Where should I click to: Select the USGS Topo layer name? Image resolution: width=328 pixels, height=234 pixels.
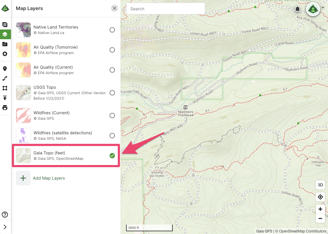(45, 87)
